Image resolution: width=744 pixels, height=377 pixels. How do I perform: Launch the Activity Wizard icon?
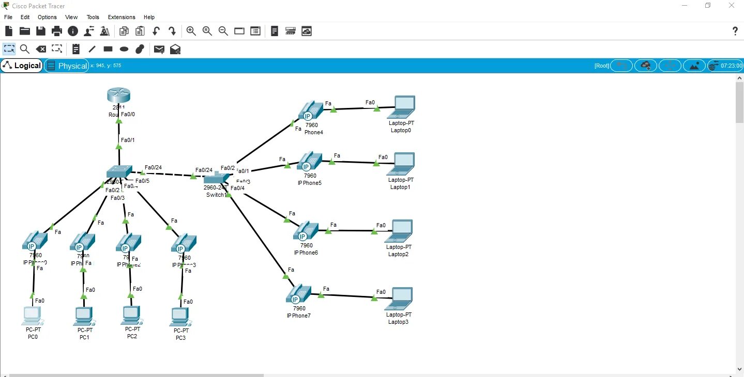pyautogui.click(x=105, y=32)
